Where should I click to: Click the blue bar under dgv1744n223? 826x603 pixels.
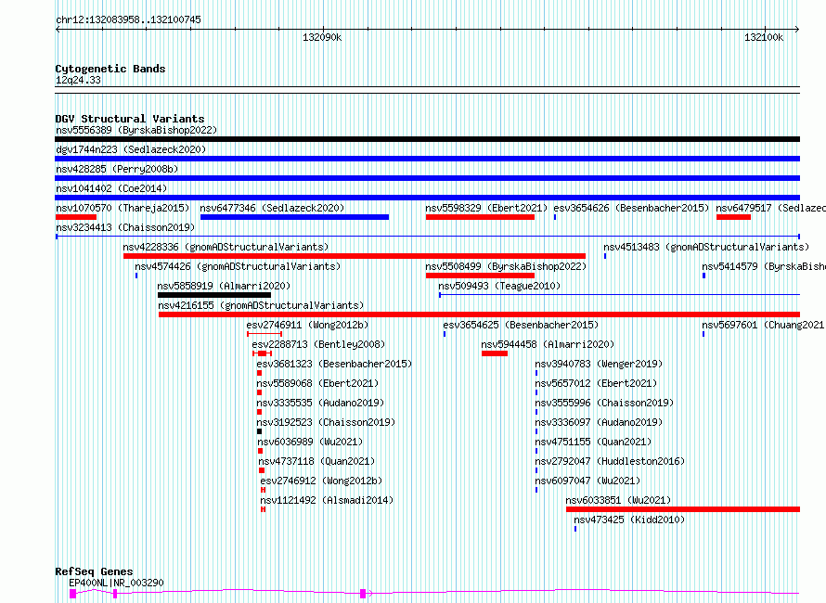[427, 159]
